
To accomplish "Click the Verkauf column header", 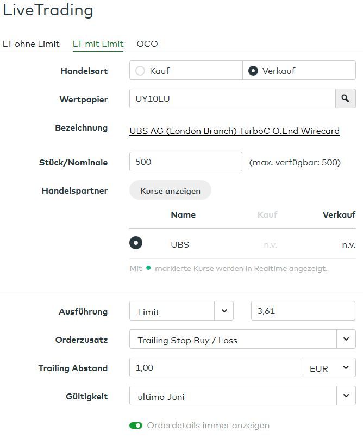I will tap(339, 214).
